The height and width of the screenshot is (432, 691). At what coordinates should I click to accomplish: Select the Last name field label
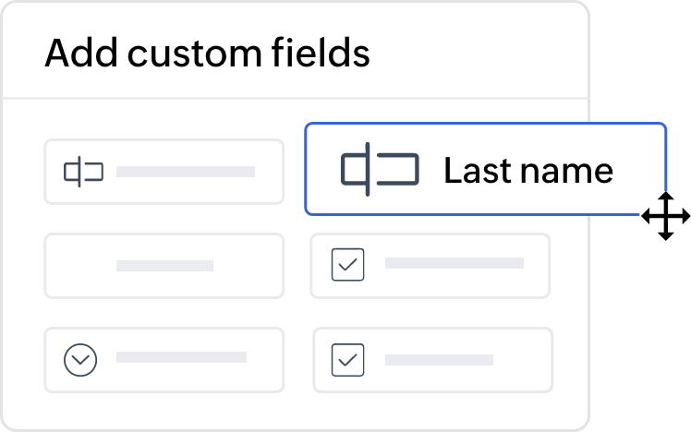tap(527, 171)
